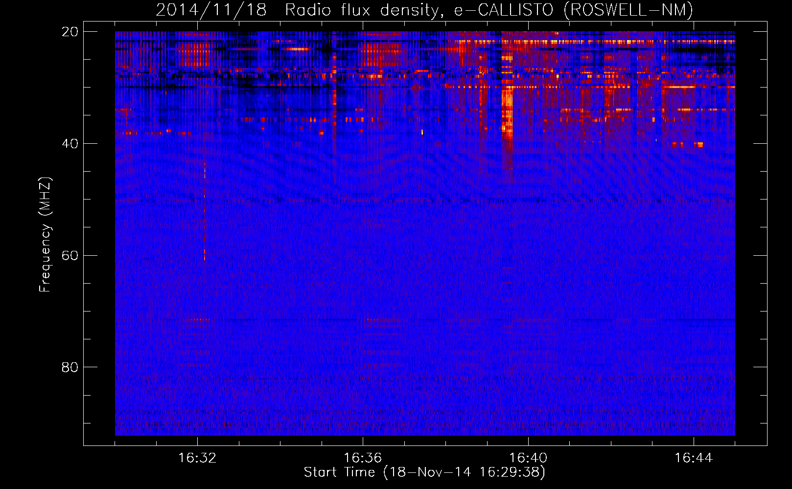Click the '60' frequency tick label
Screen dimensions: 792x489
pyautogui.click(x=70, y=256)
